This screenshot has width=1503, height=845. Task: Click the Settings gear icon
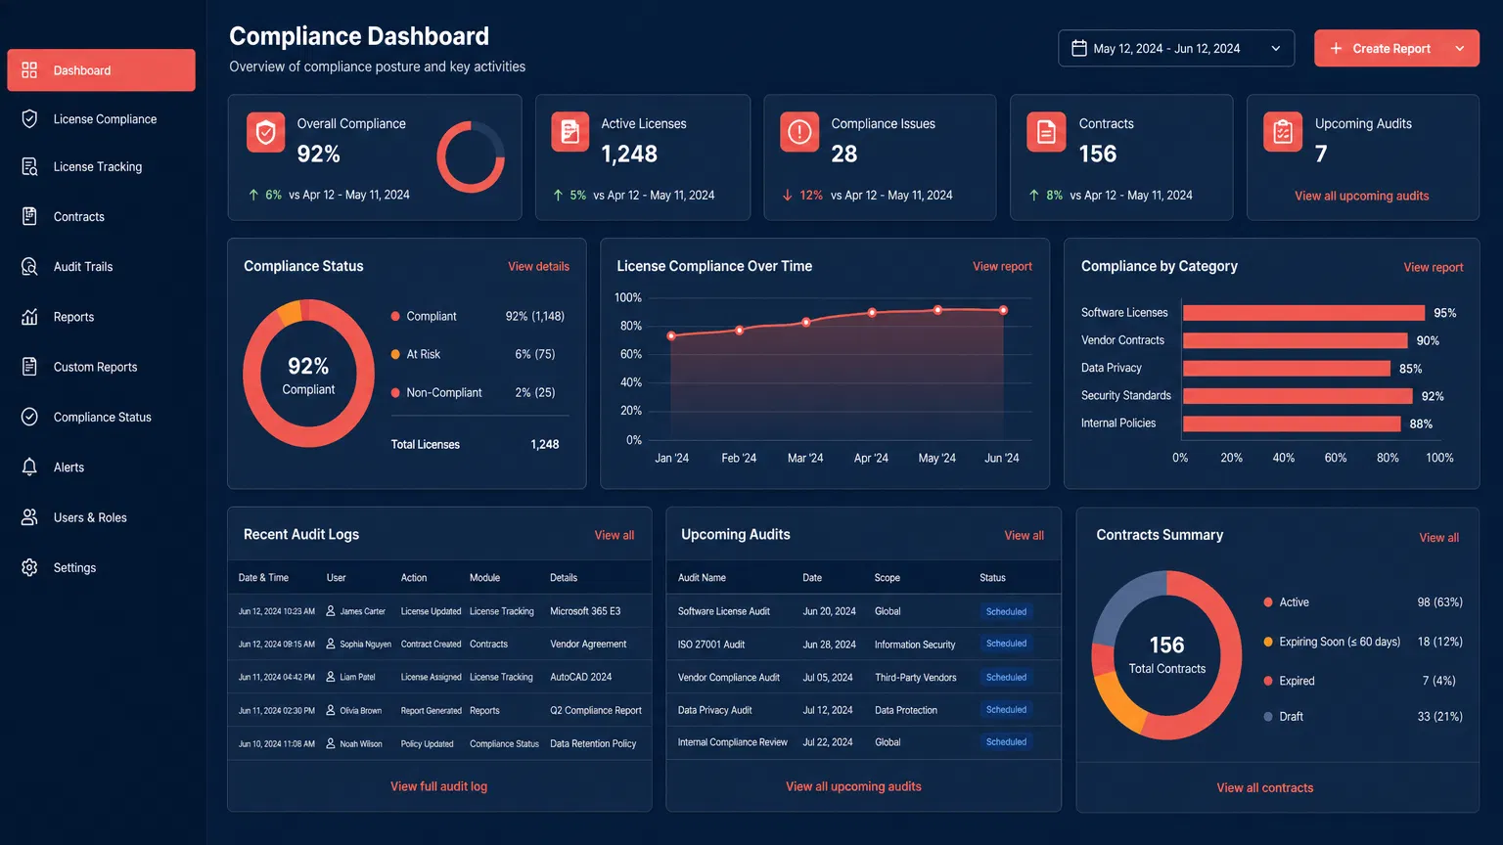pos(29,568)
